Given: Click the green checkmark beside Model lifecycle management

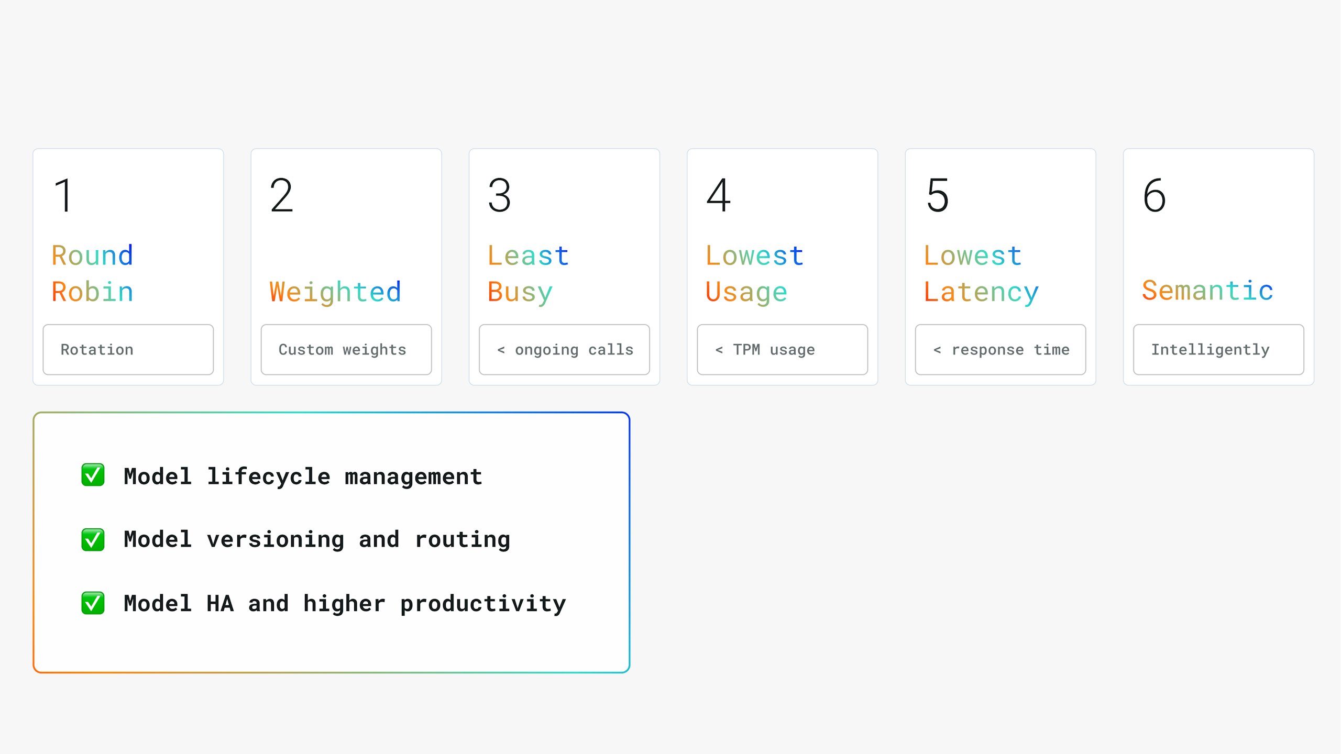Looking at the screenshot, I should point(93,475).
